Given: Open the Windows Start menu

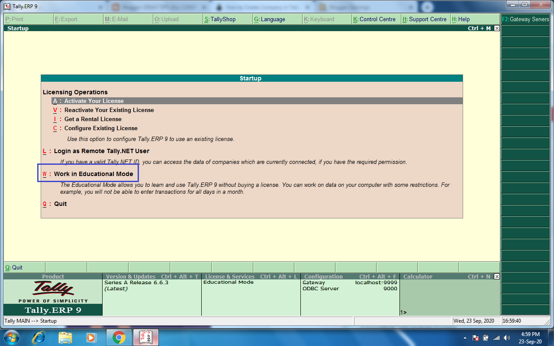Looking at the screenshot, I should [x=11, y=337].
